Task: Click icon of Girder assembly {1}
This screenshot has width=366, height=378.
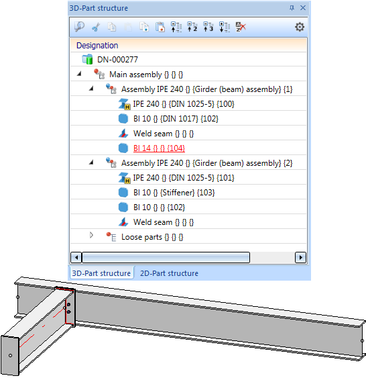Action: (111, 89)
